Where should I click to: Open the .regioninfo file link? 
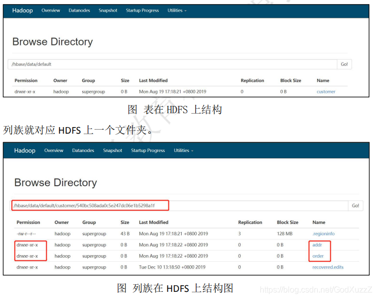tap(323, 234)
